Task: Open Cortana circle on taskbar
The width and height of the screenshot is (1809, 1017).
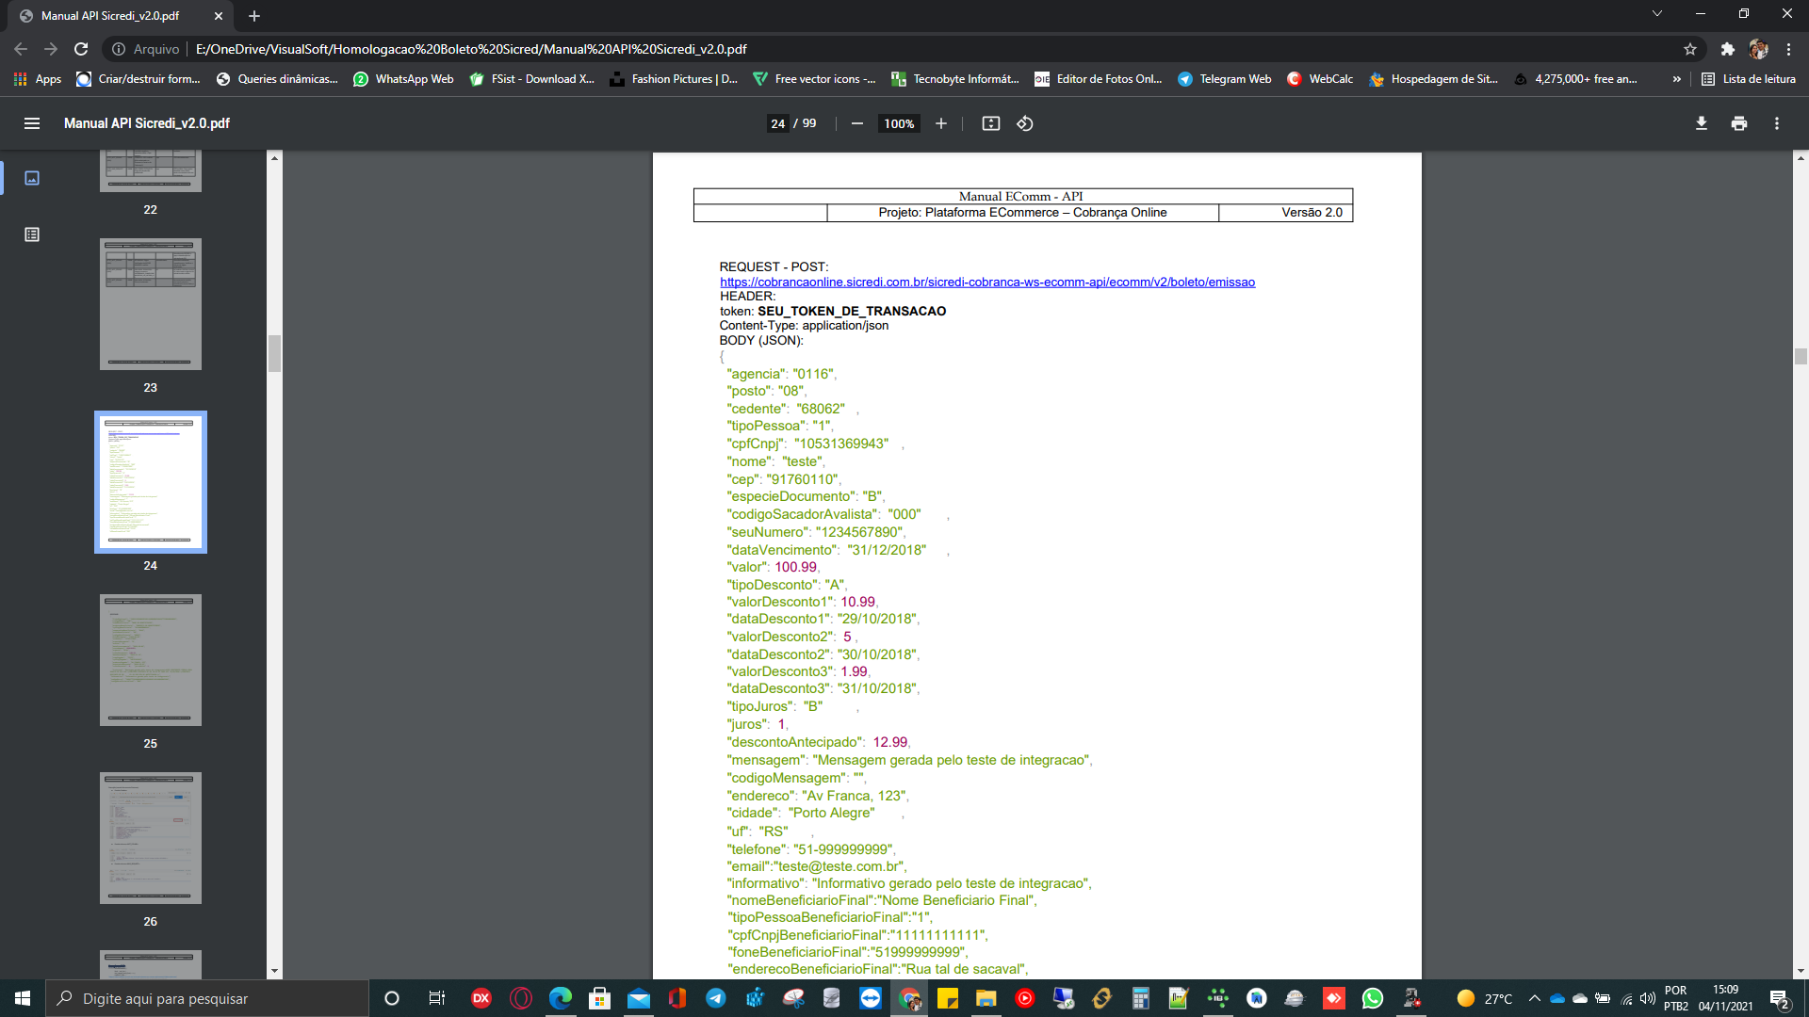Action: pos(392,998)
